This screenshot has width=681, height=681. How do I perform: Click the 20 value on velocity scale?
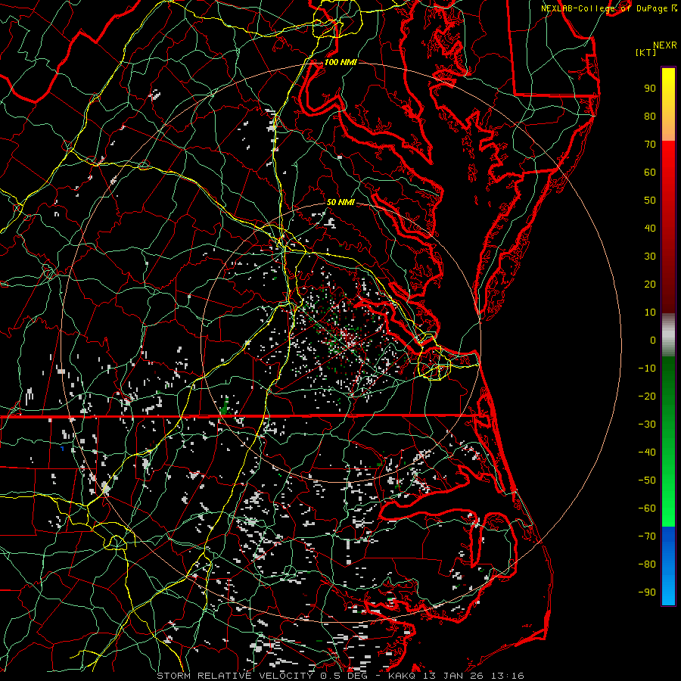click(650, 284)
